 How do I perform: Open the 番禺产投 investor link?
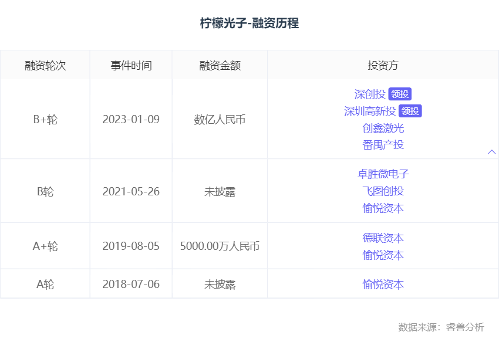(383, 145)
